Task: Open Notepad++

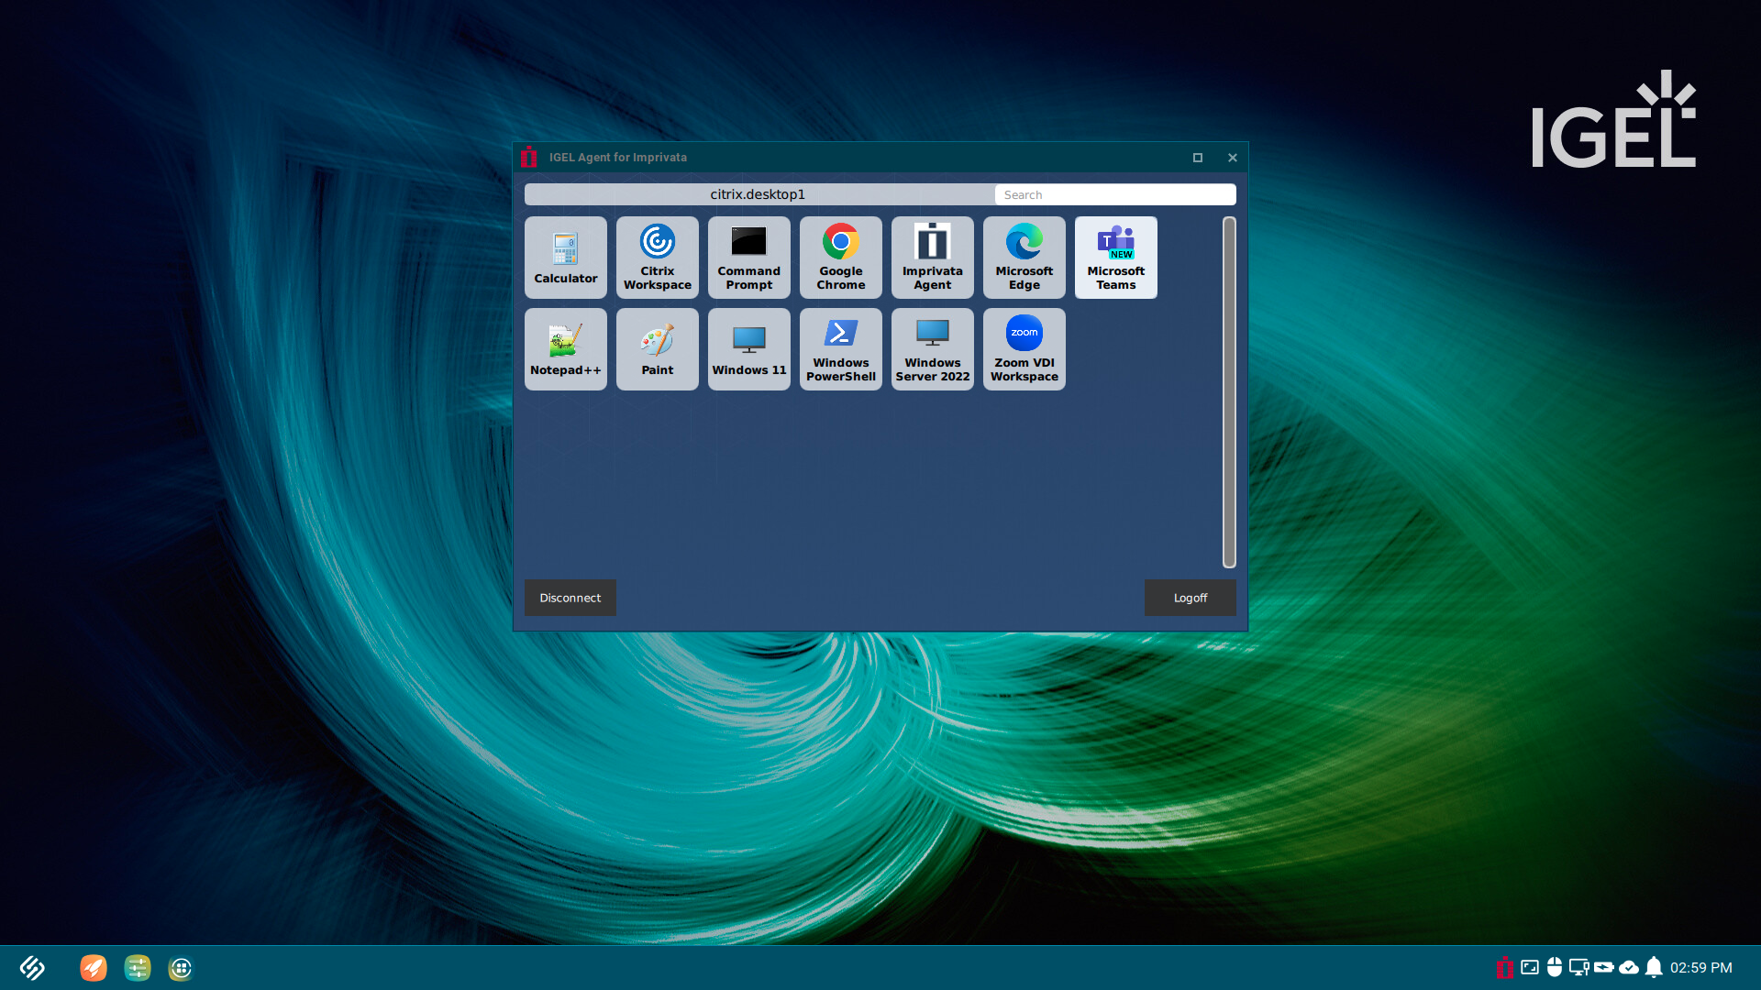Action: [x=565, y=349]
